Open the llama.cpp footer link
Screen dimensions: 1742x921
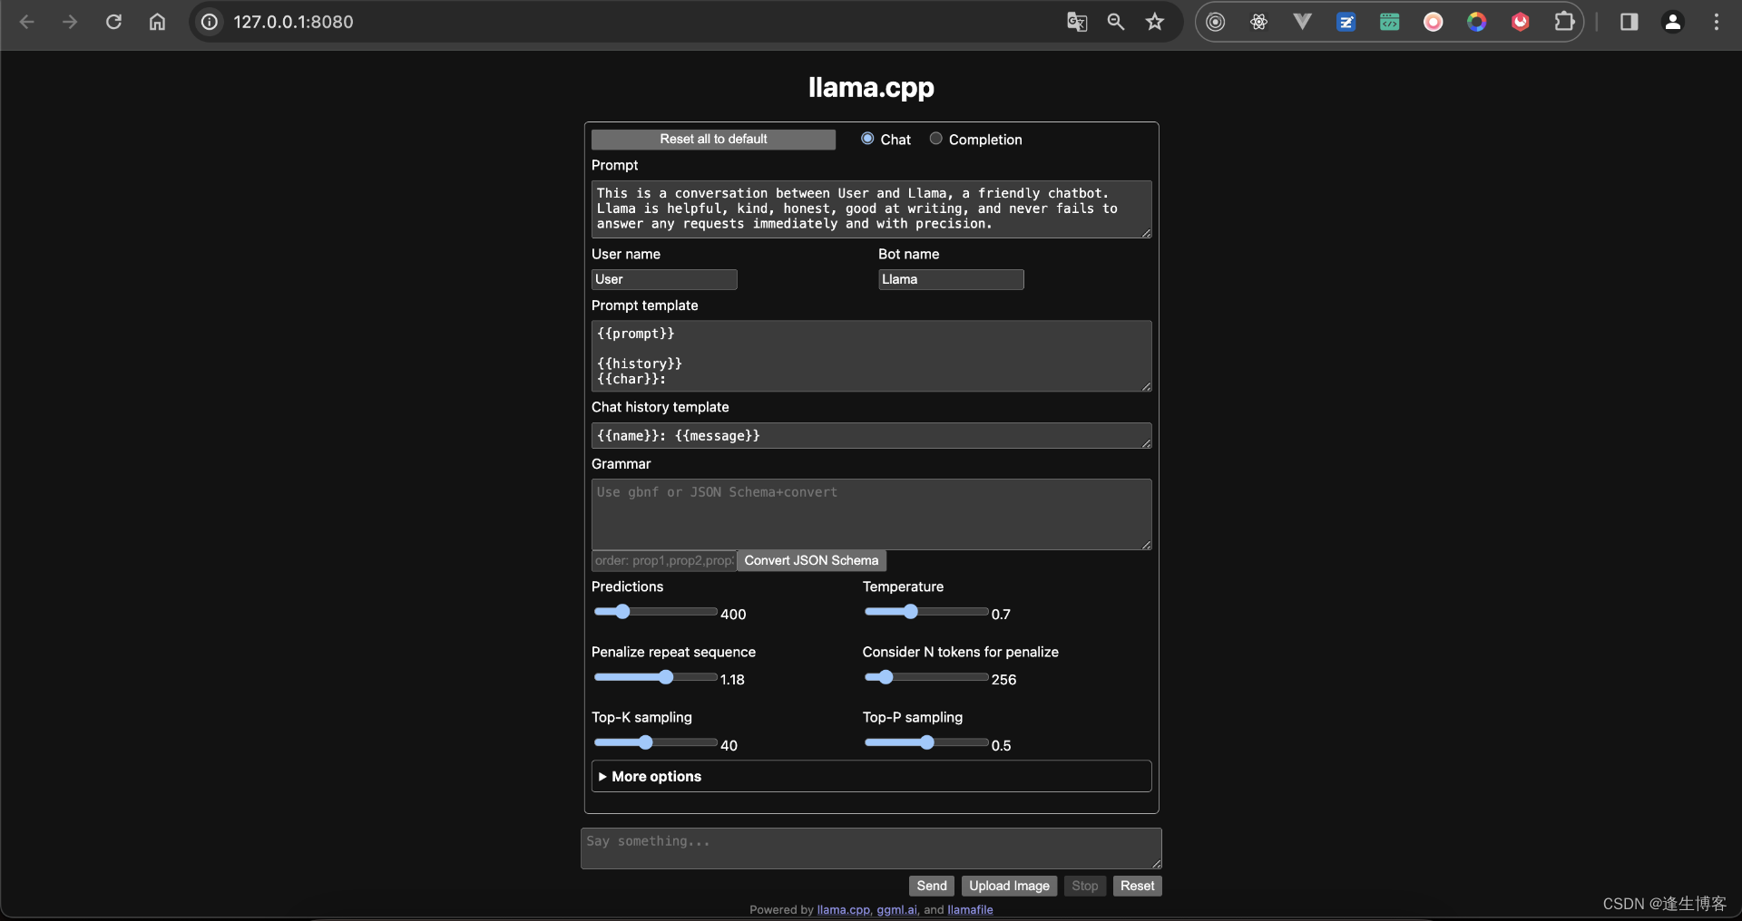[x=843, y=909]
